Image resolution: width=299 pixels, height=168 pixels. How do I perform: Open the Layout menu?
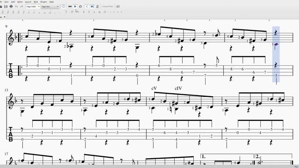point(28,2)
